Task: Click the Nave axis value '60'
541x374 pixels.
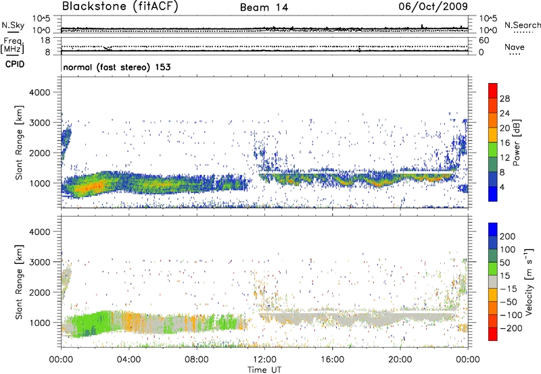Action: pos(484,41)
